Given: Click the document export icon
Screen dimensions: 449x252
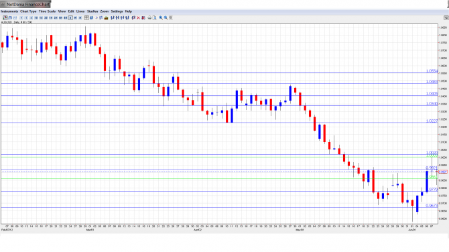Looking at the screenshot, I should (155, 17).
